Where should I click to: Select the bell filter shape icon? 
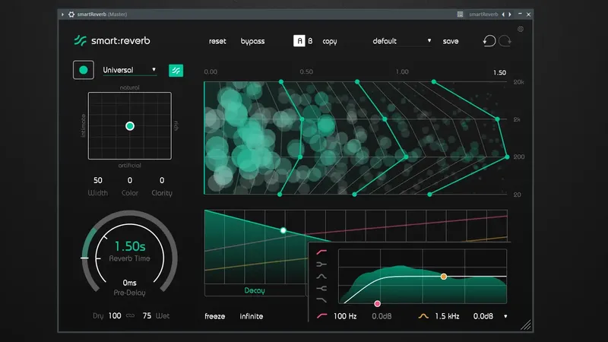pos(321,277)
